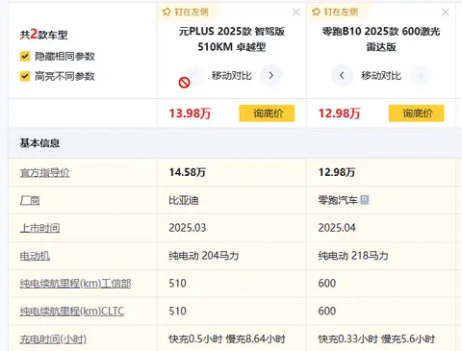Click 移动对比 label under 零跑B10

coord(381,76)
